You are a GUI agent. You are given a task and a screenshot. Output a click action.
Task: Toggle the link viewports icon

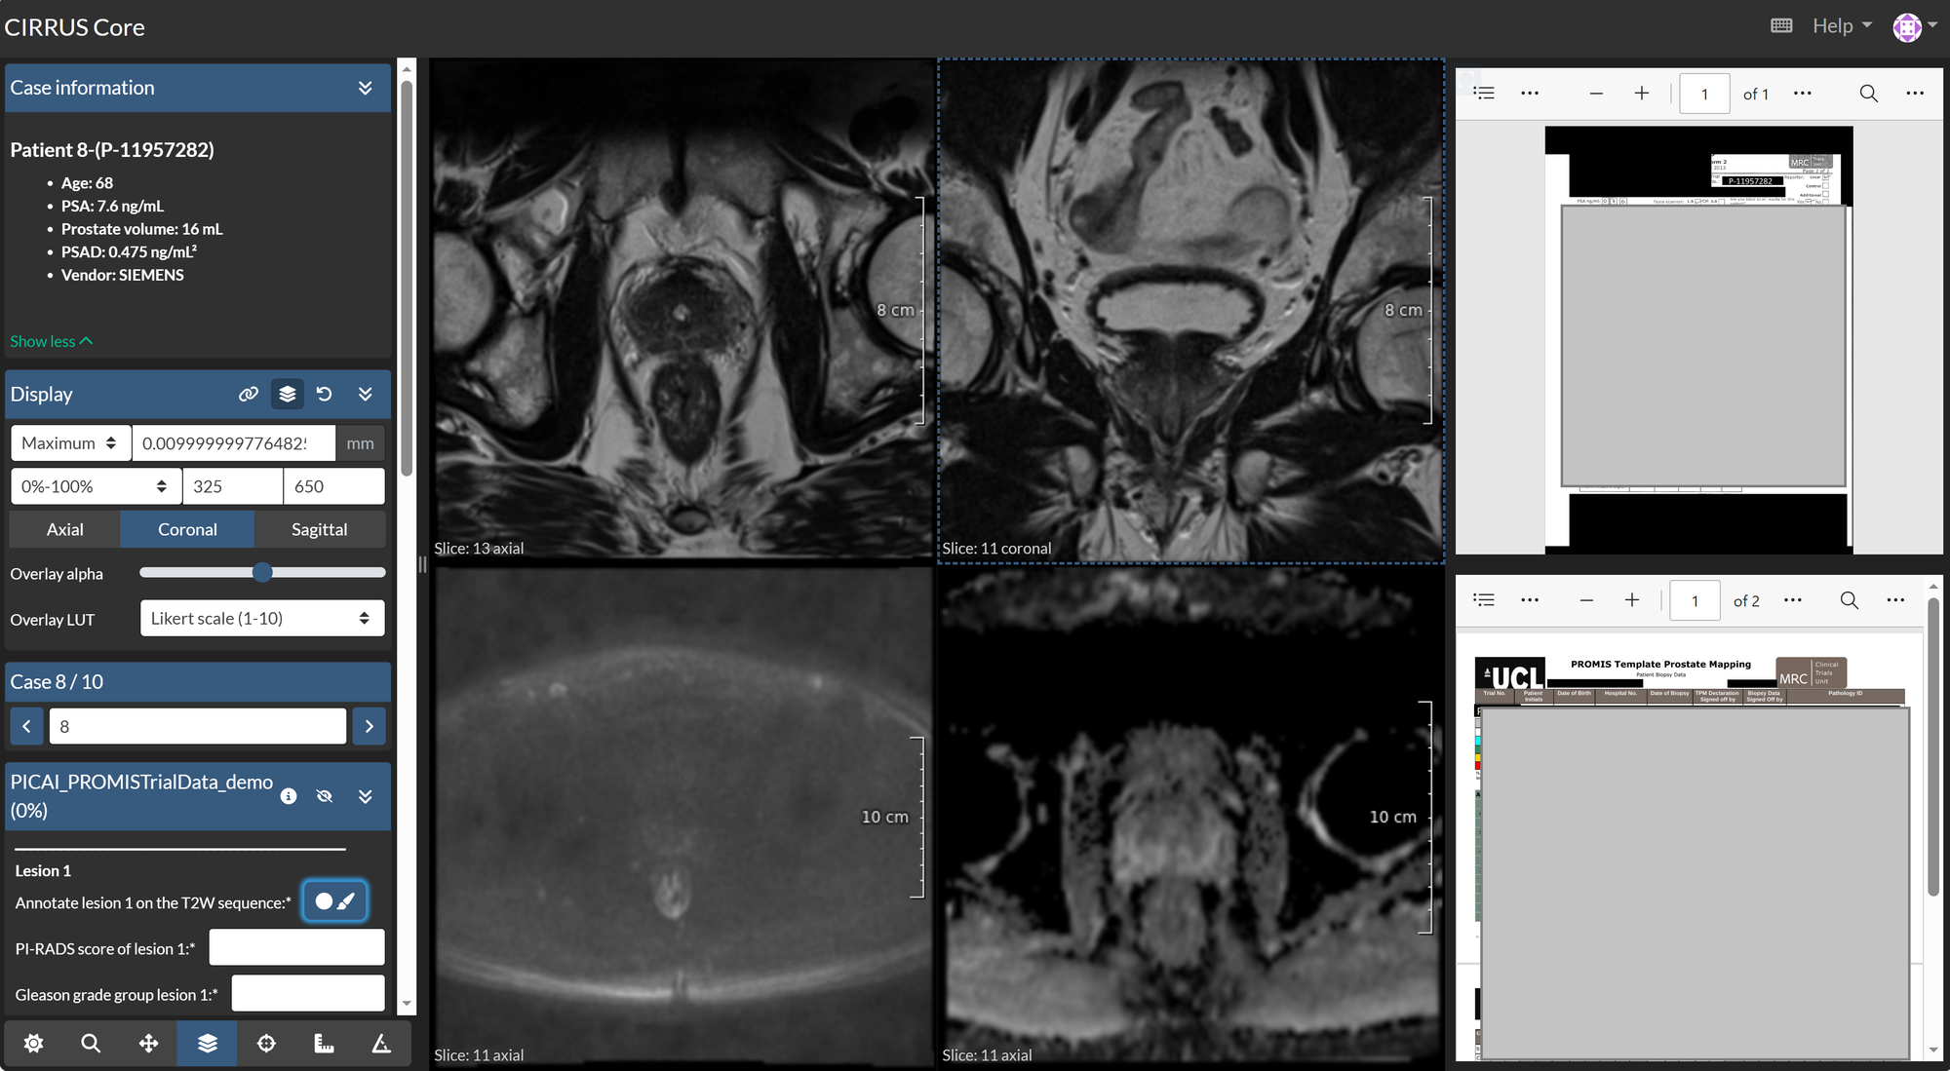(x=249, y=394)
